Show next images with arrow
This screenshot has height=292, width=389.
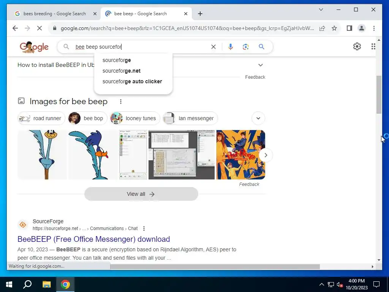click(266, 155)
